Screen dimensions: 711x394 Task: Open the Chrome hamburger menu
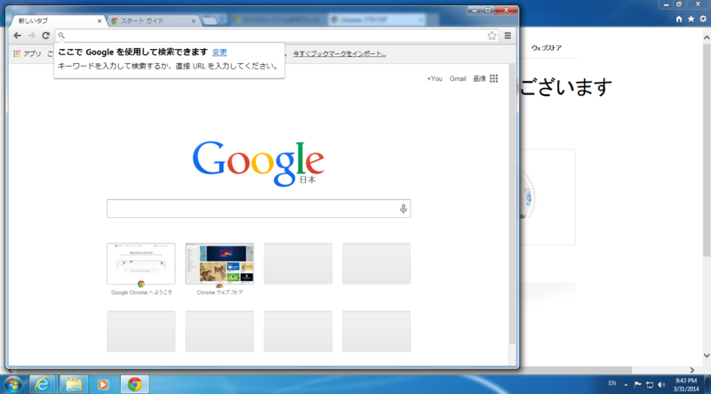pyautogui.click(x=507, y=36)
